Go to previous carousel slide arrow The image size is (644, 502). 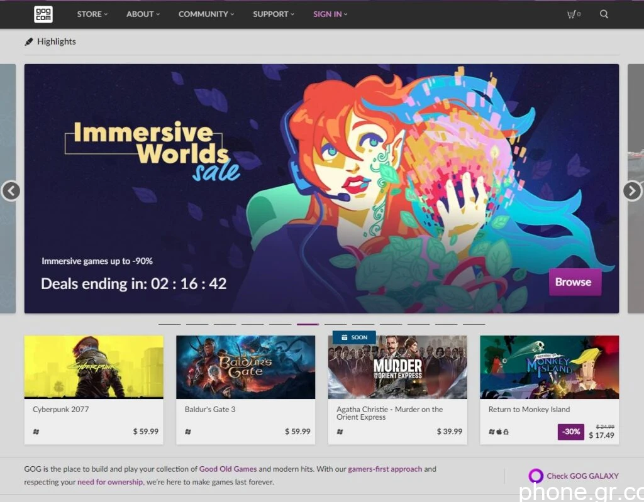pyautogui.click(x=11, y=191)
